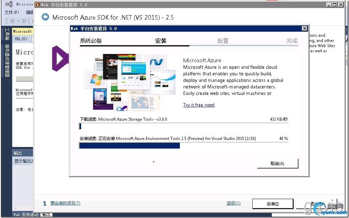This screenshot has height=218, width=349.
Task: Open the 要安装的项目(T) link
Action: [x=65, y=203]
